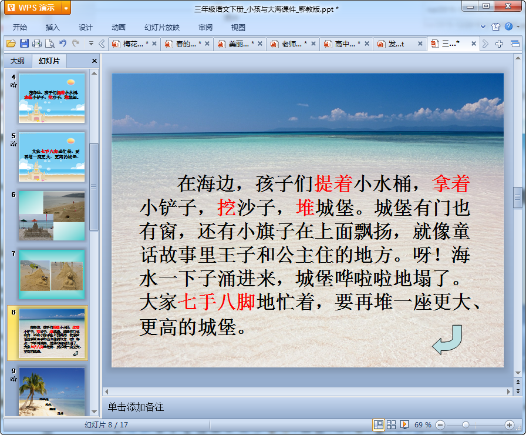Open the 视图 menu tab
This screenshot has width=526, height=435.
click(238, 27)
